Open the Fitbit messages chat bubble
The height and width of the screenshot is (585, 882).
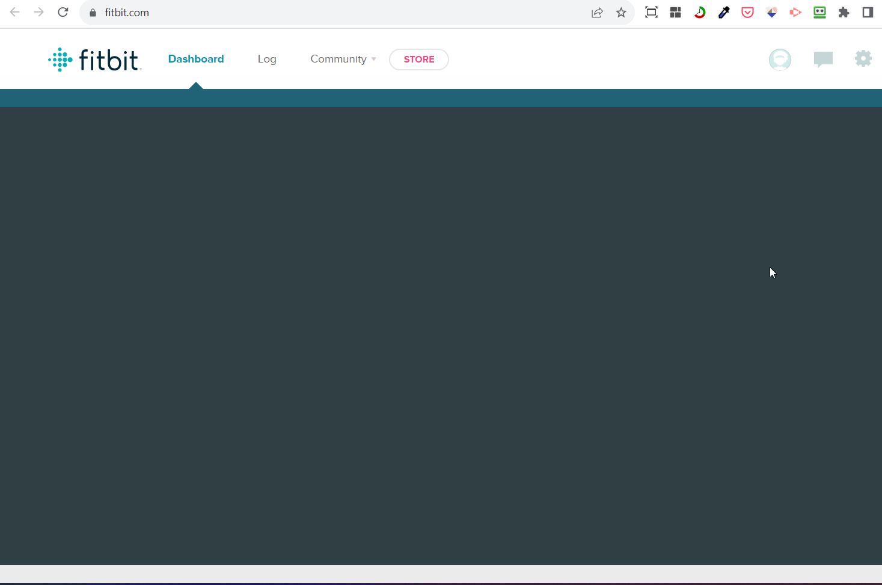pos(822,59)
